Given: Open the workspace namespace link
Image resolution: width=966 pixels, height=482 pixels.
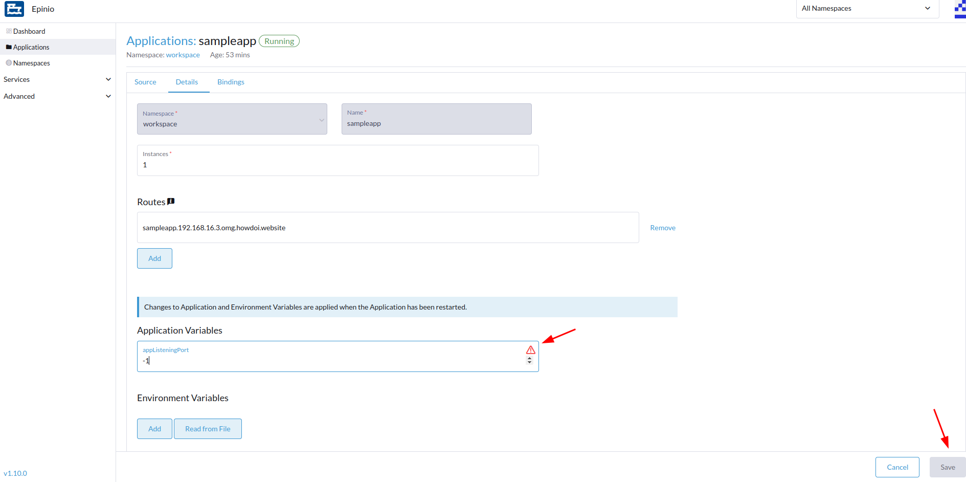Looking at the screenshot, I should [x=183, y=55].
